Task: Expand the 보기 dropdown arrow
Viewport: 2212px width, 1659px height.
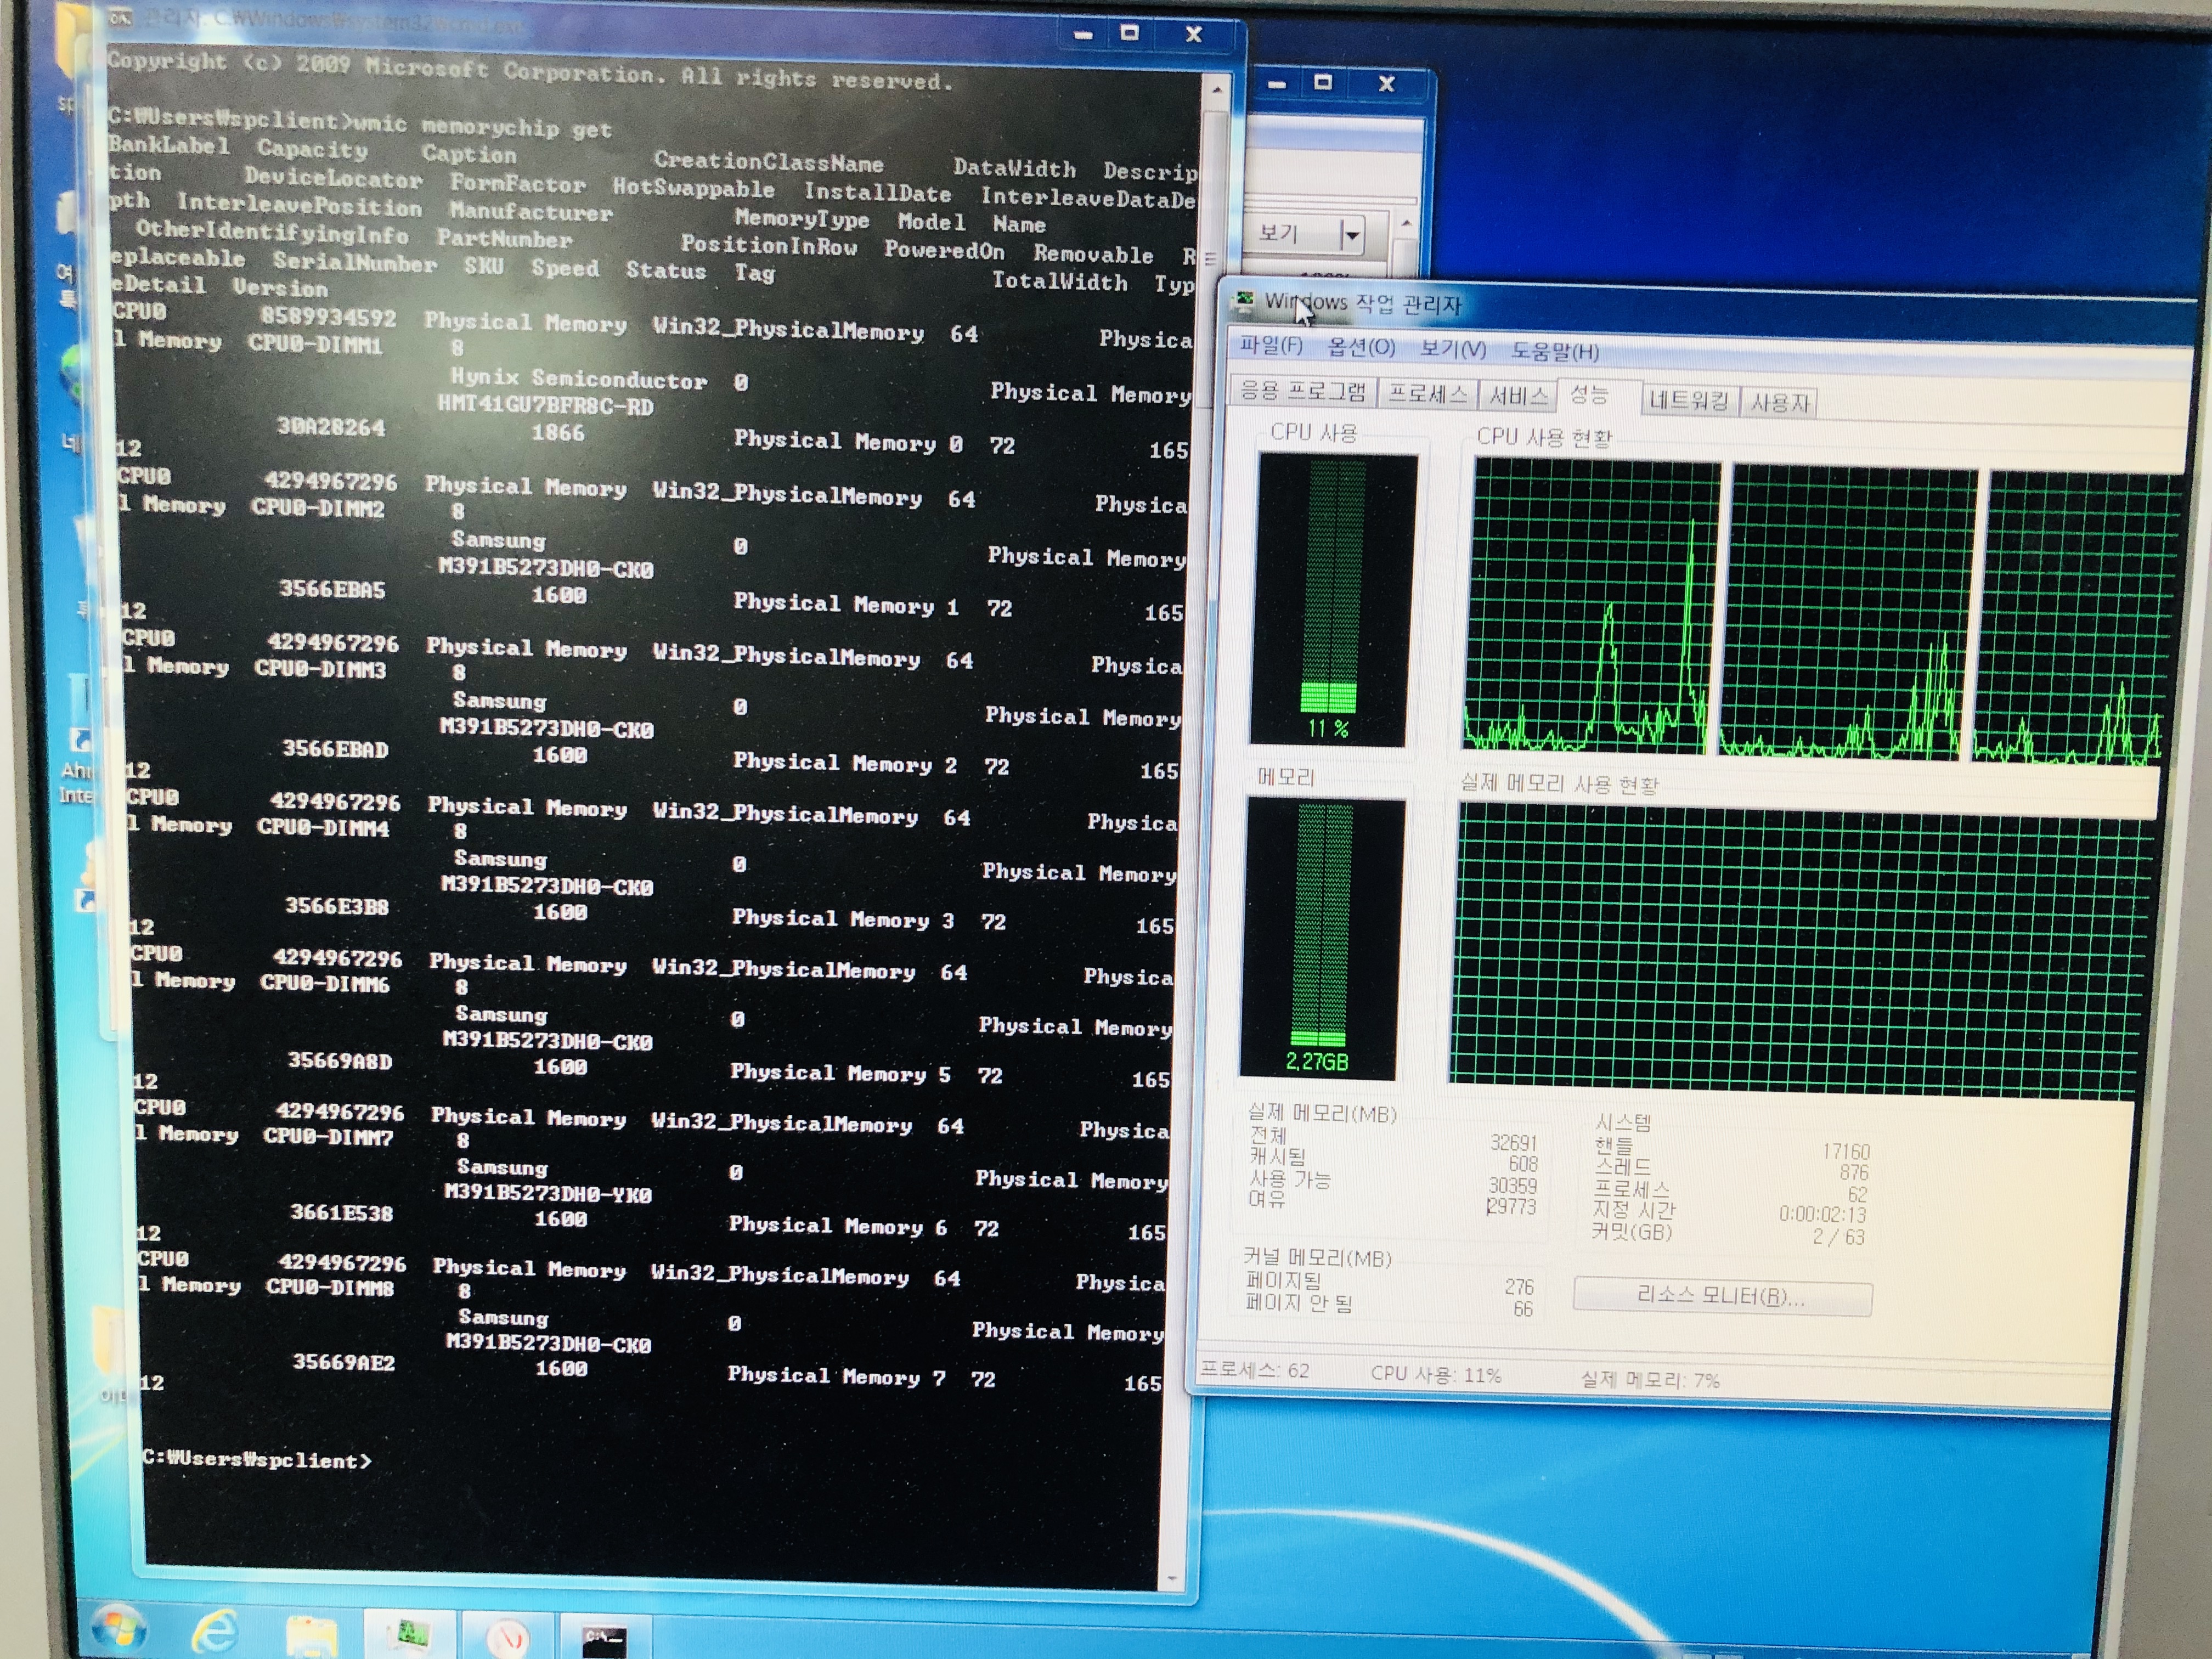Action: 1352,236
